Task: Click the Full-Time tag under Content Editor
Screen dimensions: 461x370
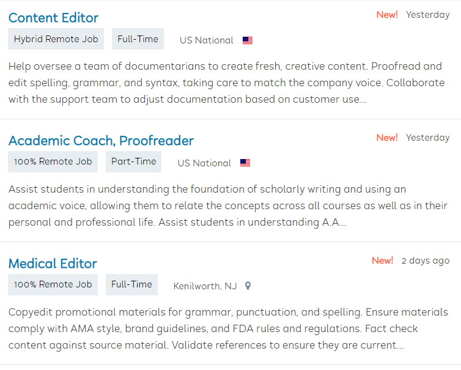Action: 138,39
